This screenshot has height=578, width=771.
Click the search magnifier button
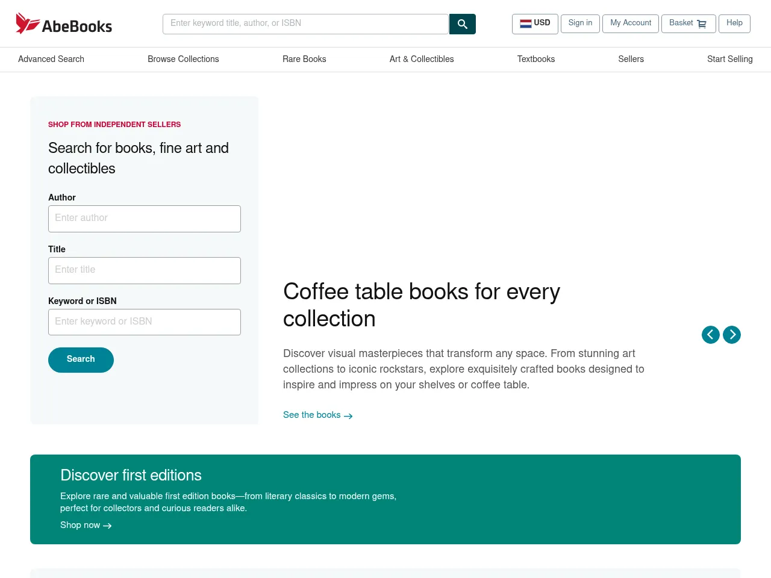(x=462, y=24)
